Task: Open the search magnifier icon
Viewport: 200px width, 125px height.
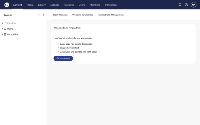Action: pos(180,5)
